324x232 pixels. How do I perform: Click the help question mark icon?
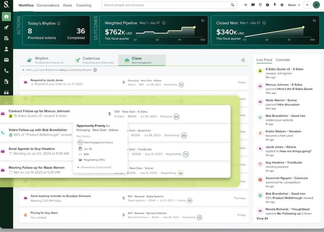267,5
